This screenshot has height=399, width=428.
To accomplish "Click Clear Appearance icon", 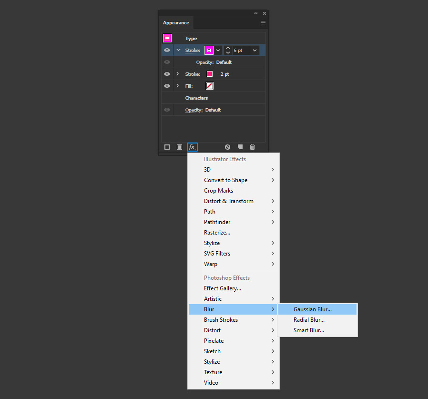I will coord(227,147).
